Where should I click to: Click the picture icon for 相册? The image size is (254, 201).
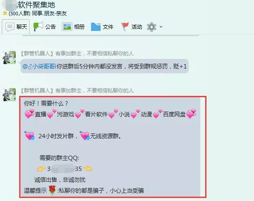coord(67,27)
